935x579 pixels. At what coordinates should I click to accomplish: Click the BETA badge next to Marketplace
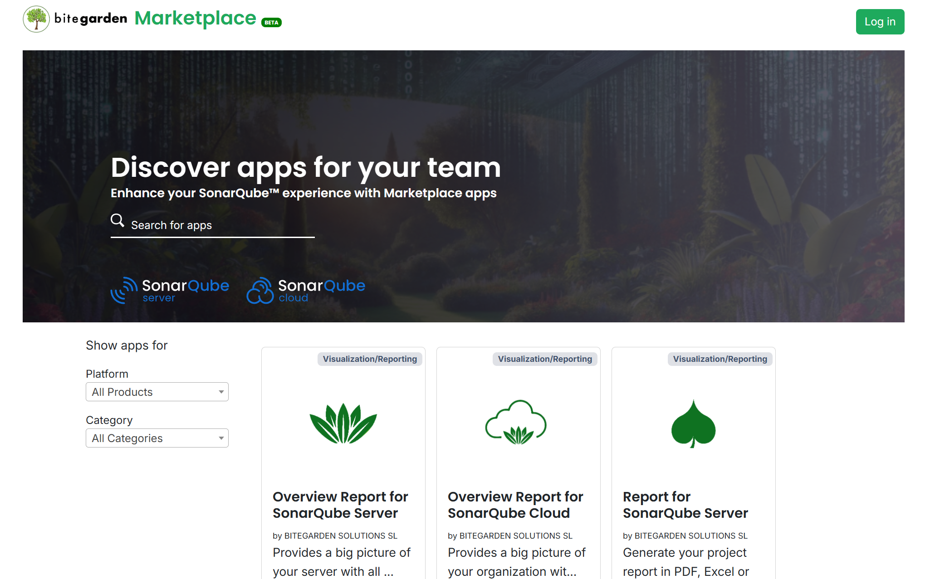pyautogui.click(x=271, y=22)
